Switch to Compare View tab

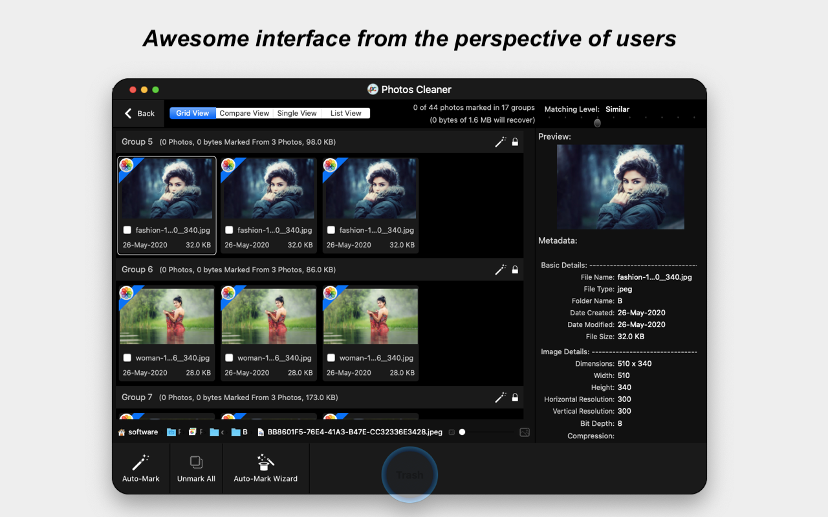(x=244, y=113)
